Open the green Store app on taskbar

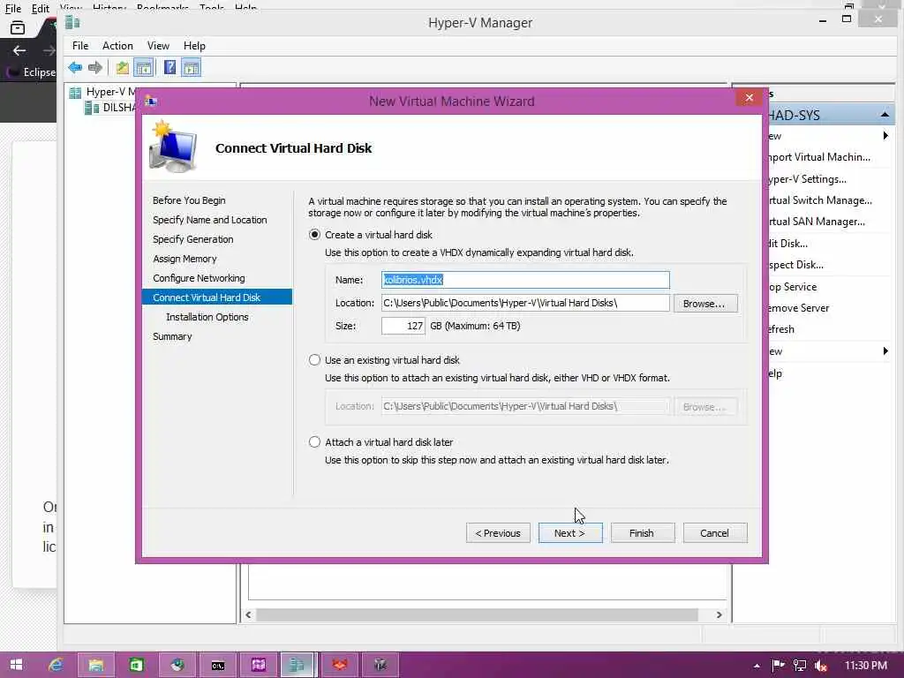(136, 665)
